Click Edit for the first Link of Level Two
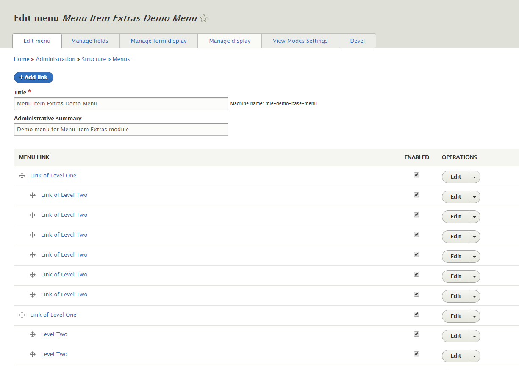Viewport: 519px width, 370px height. point(455,197)
